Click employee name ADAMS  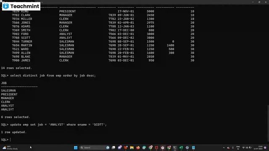point(26,26)
